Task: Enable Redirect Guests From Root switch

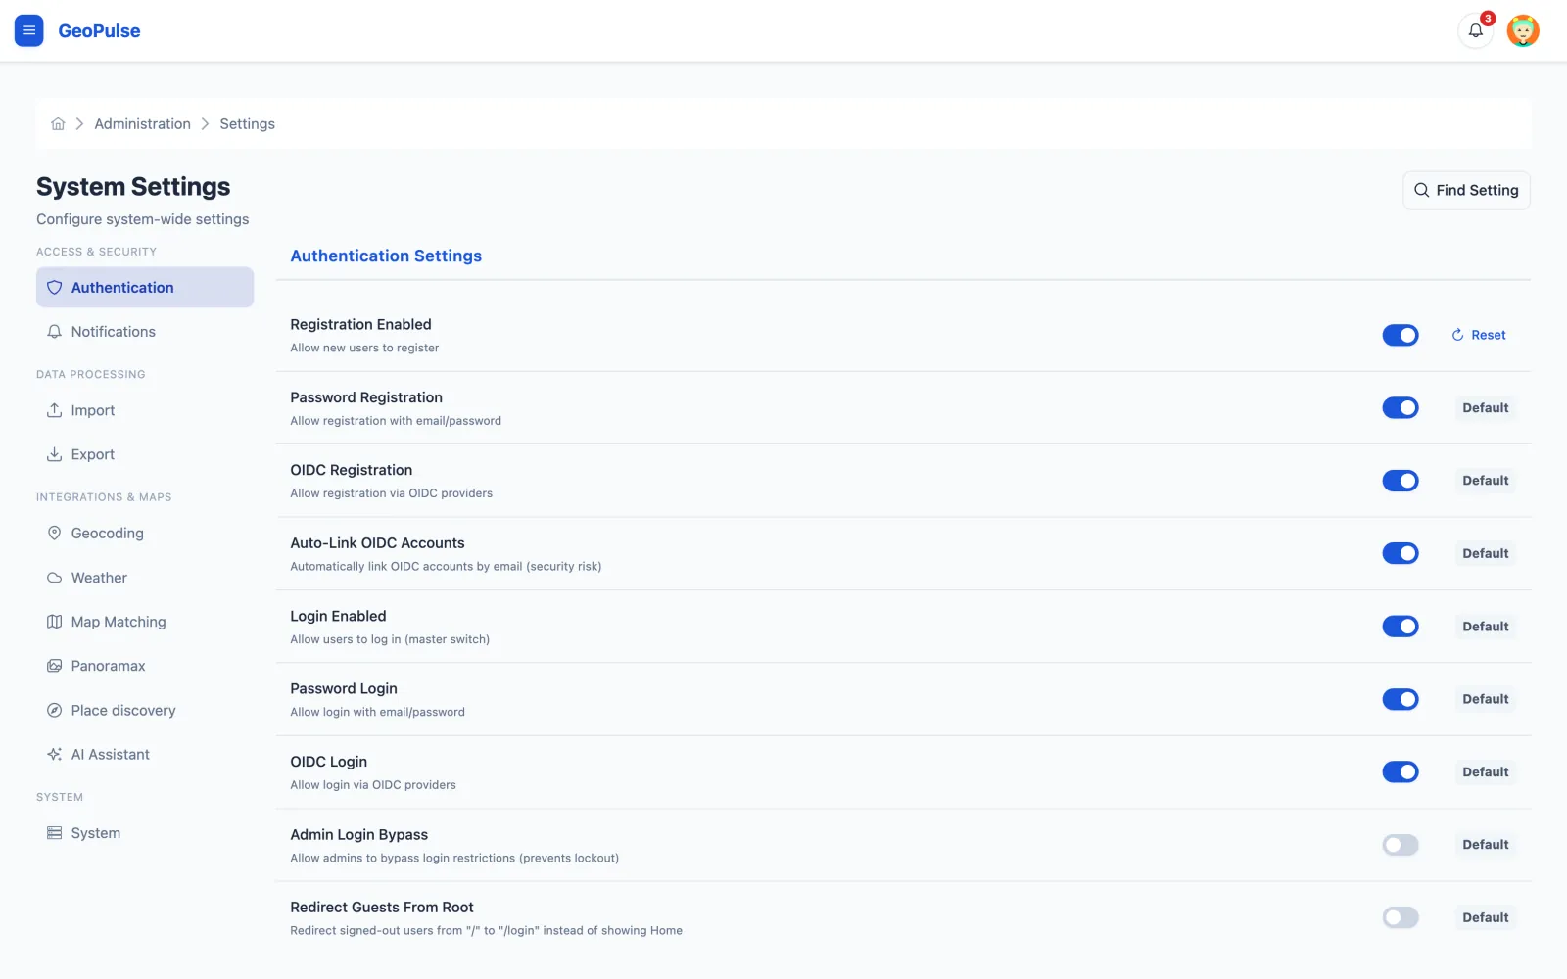Action: (1401, 918)
